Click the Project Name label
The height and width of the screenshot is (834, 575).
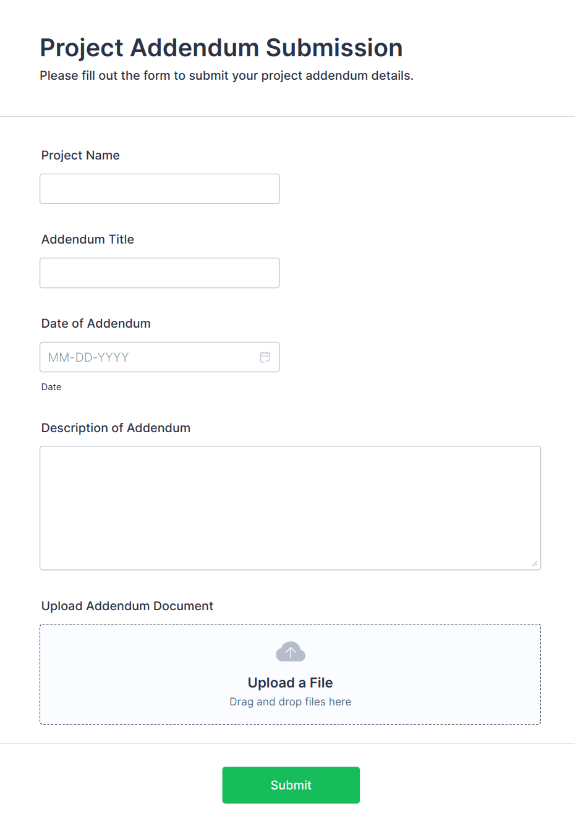tap(80, 155)
